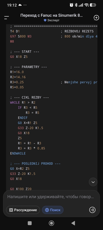Tap the WHILE R1 > R2 code line
The width and height of the screenshot is (103, 230).
[23, 102]
